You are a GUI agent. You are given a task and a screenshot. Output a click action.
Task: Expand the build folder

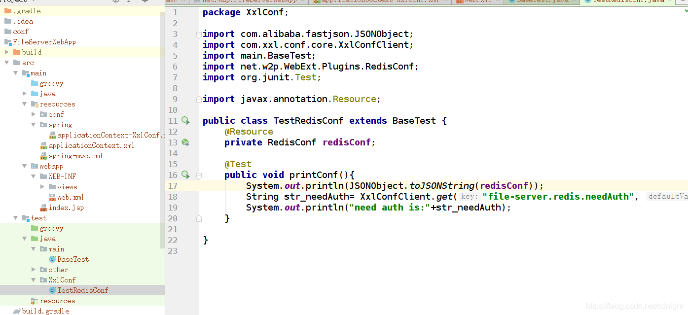[7, 52]
